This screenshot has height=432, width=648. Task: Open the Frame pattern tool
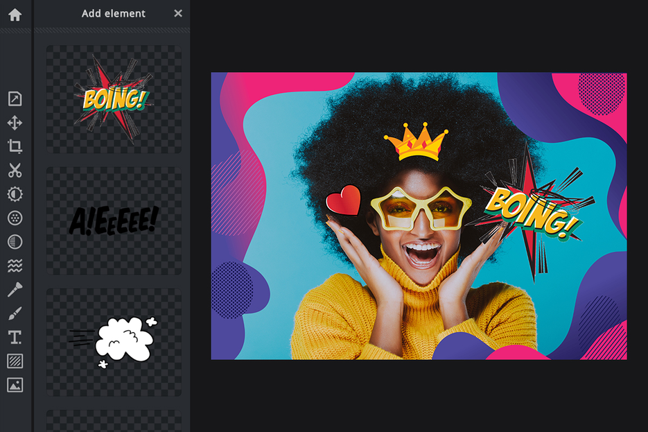coord(15,360)
